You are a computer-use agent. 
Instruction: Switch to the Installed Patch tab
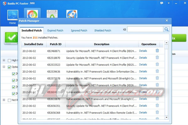click(32, 31)
